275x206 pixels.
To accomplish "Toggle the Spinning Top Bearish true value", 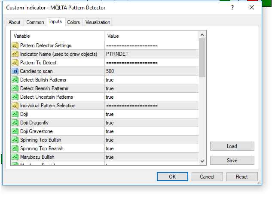I will tap(152, 148).
